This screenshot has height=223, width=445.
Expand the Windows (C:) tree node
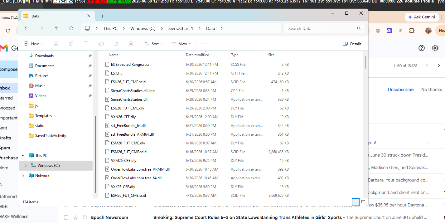pyautogui.click(x=26, y=166)
